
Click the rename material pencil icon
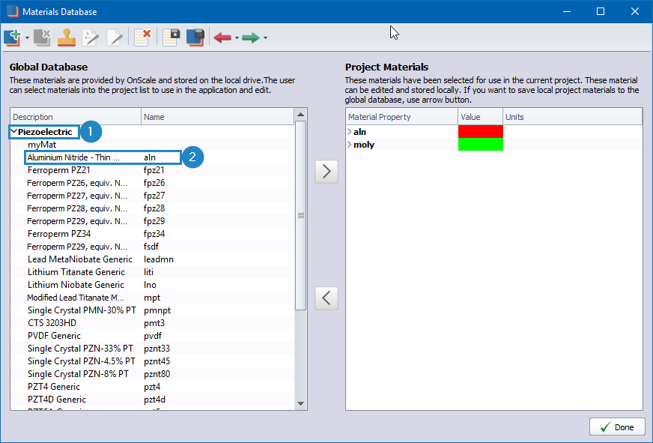point(91,37)
